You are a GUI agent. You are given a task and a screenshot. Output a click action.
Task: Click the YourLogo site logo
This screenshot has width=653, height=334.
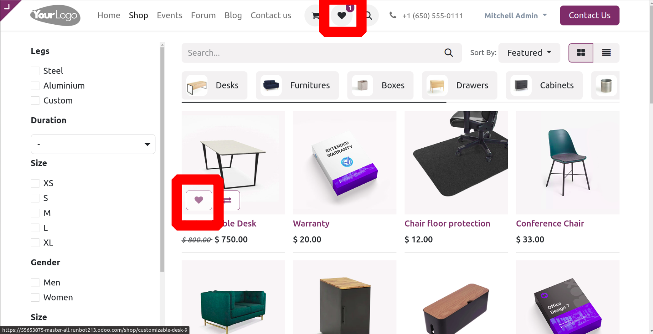click(x=55, y=16)
